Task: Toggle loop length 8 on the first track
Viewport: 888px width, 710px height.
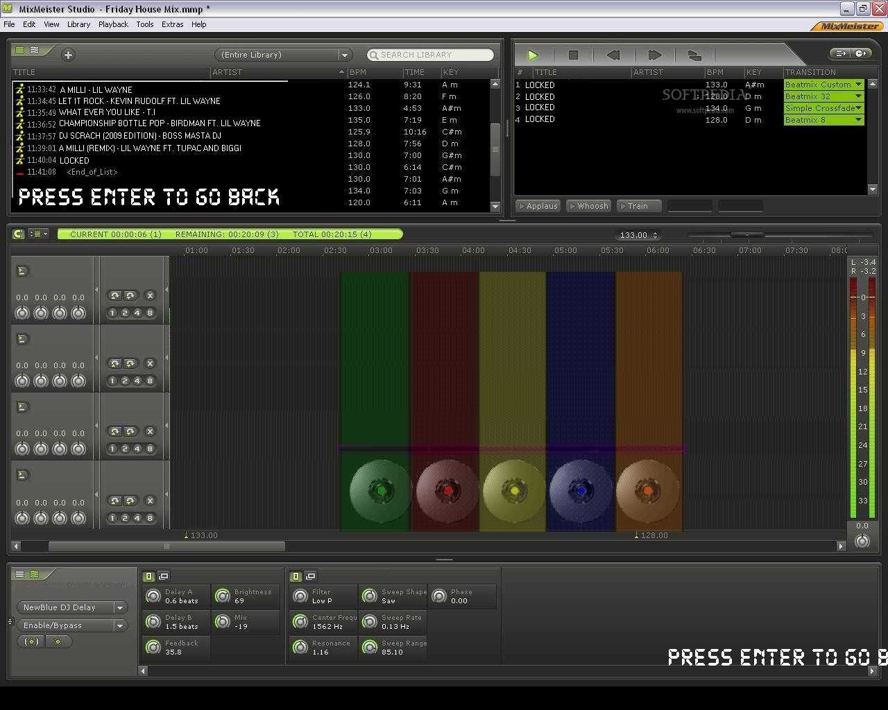Action: click(x=150, y=313)
